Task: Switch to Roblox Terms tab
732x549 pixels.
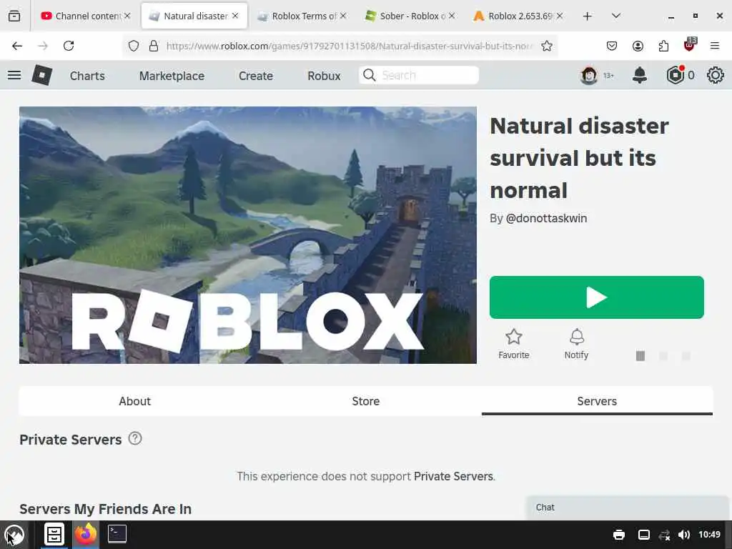Action: click(x=304, y=16)
